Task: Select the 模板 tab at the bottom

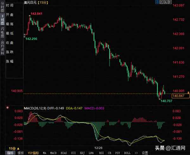Action: [x=21, y=152]
